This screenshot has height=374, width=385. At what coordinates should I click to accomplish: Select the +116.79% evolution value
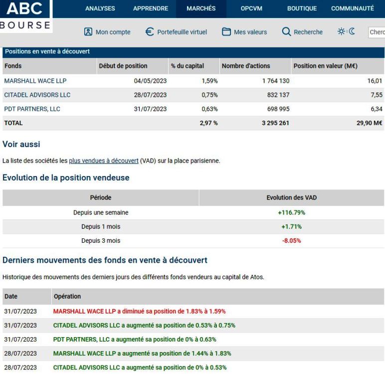(x=291, y=212)
